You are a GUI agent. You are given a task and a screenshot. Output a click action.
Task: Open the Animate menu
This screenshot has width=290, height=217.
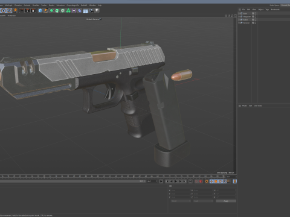click(x=27, y=5)
